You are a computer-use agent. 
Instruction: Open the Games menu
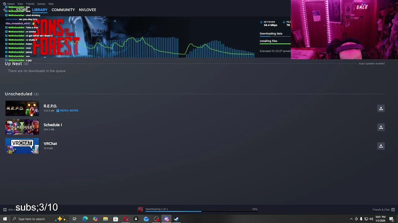pyautogui.click(x=41, y=4)
